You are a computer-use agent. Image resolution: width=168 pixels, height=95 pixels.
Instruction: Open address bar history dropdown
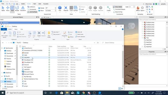pyautogui.click(x=94, y=43)
